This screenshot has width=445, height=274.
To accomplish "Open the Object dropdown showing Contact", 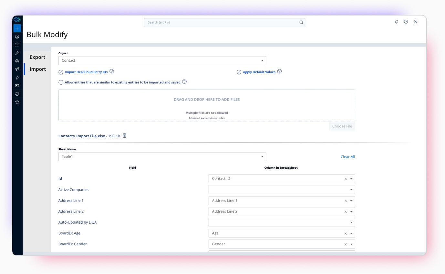I will (162, 60).
